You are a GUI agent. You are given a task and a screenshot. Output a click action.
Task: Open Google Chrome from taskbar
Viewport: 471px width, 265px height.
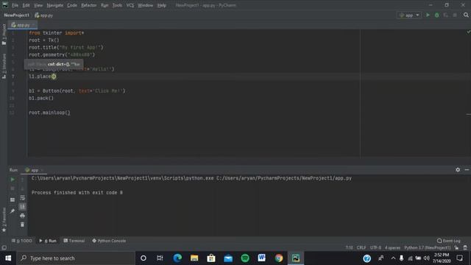tap(279, 258)
